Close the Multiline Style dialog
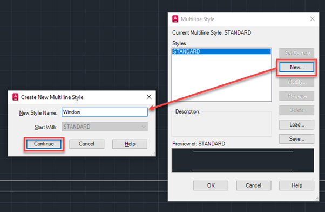Viewport: 325px width, 212px height. (x=313, y=19)
